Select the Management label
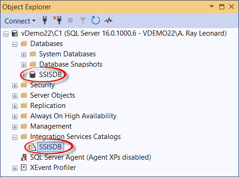Viewport: 239px width, 177px height. tap(51, 126)
